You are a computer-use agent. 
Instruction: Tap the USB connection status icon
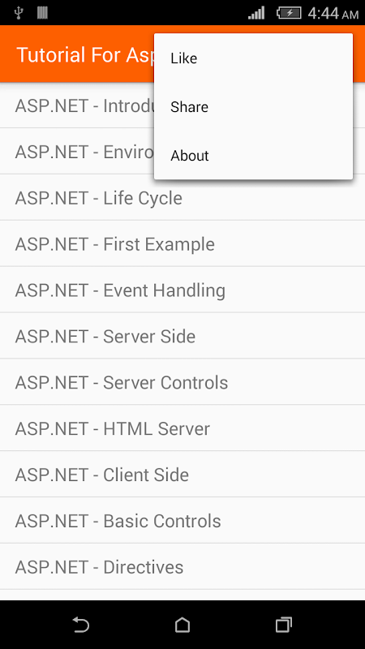coord(18,13)
